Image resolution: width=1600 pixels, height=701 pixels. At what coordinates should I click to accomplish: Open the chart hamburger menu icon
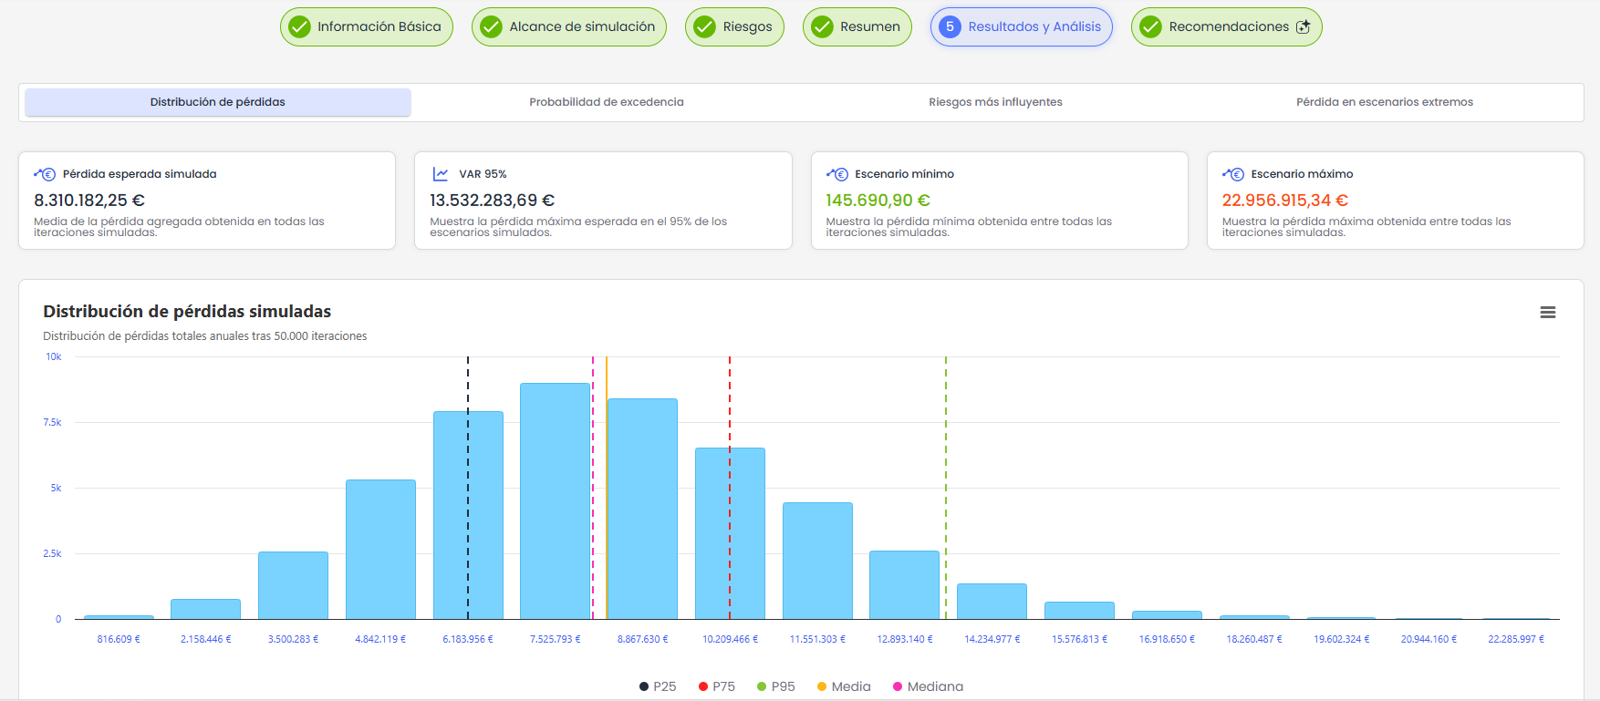pyautogui.click(x=1547, y=312)
